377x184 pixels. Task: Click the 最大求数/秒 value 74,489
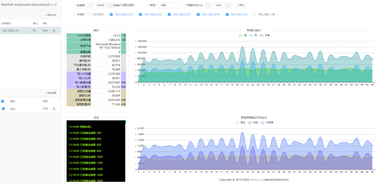tap(116, 69)
